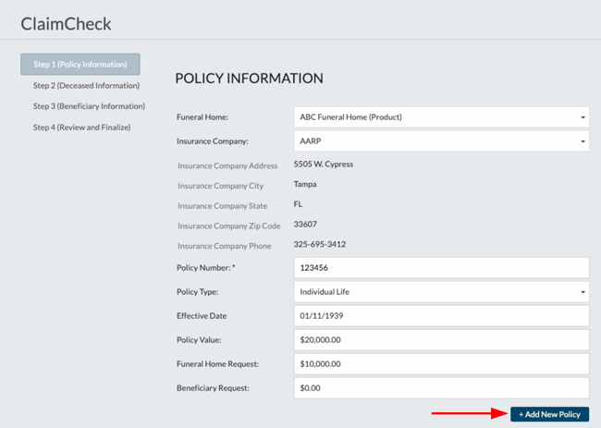Open Step 3 (Beneficiary Information)
This screenshot has height=428, width=601.
(89, 106)
